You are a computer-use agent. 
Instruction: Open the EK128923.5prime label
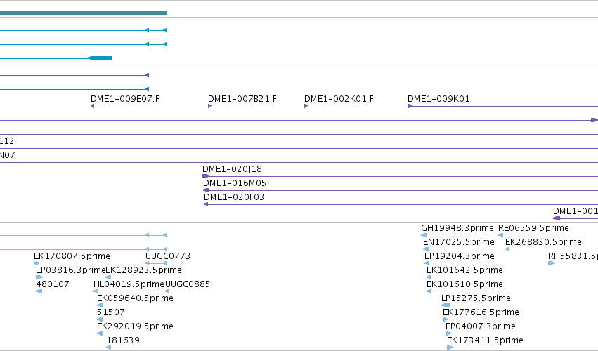[143, 270]
